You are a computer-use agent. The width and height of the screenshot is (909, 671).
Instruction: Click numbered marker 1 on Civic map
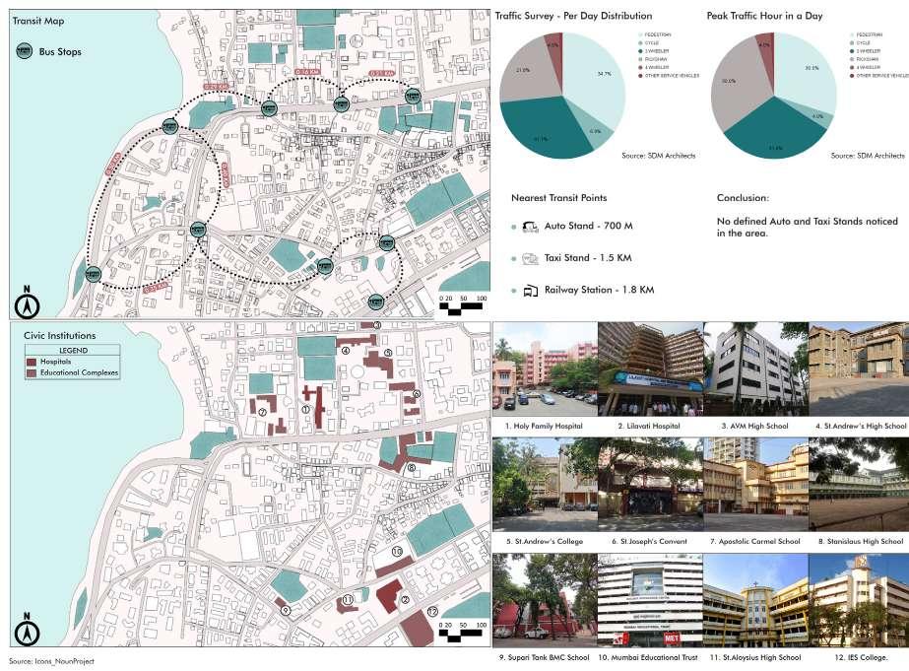305,409
